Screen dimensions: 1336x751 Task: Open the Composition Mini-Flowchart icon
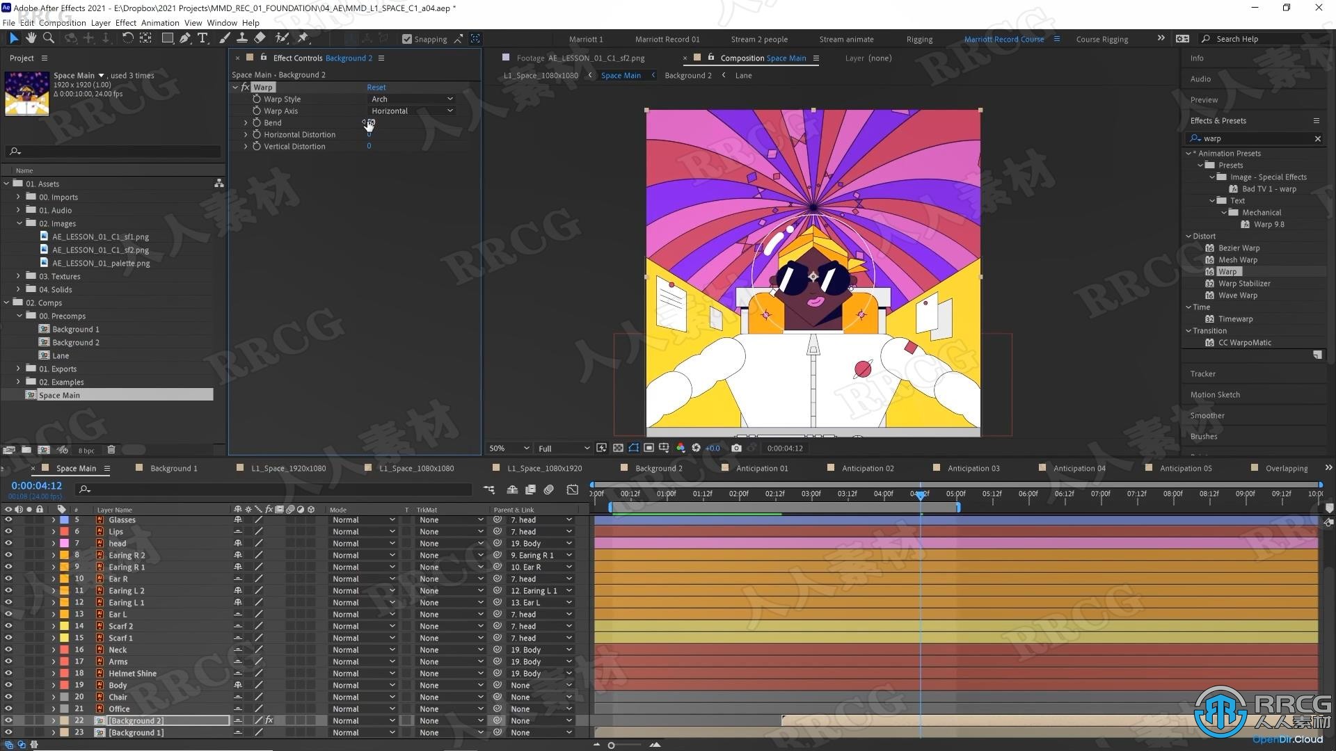(x=489, y=490)
